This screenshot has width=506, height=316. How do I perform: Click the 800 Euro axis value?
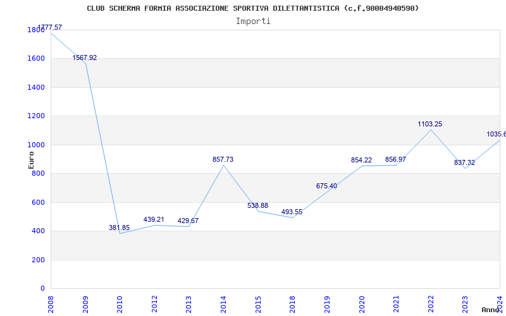(x=38, y=174)
